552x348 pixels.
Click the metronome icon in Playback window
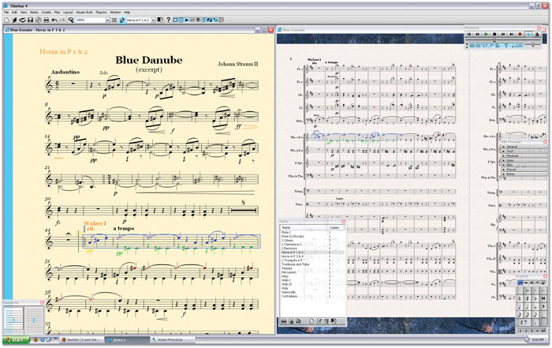coord(537,34)
